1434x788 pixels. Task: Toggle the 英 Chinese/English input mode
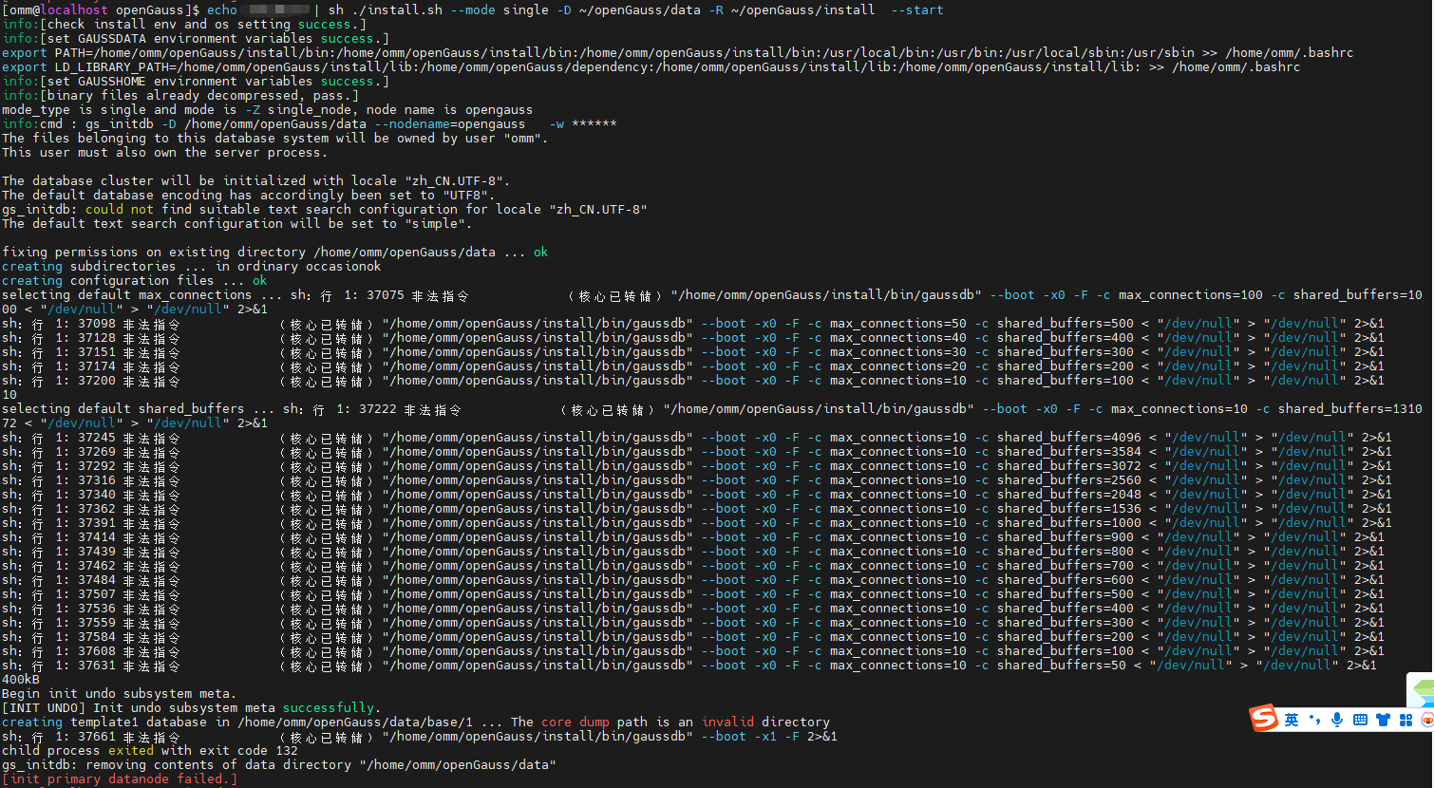coord(1292,720)
